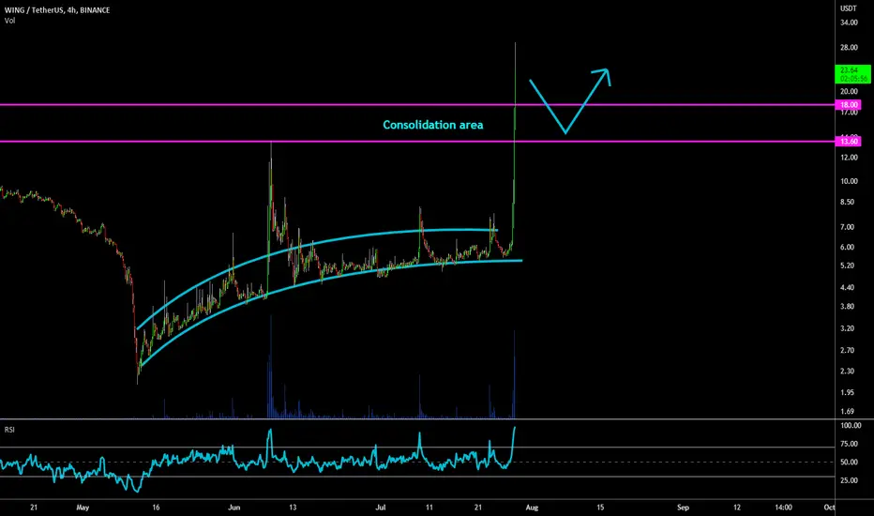The width and height of the screenshot is (874, 516).
Task: Click the Consolidation area text annotation
Action: [x=433, y=125]
